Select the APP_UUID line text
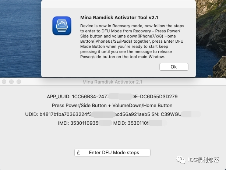This screenshot has height=170, width=226. tap(112, 97)
